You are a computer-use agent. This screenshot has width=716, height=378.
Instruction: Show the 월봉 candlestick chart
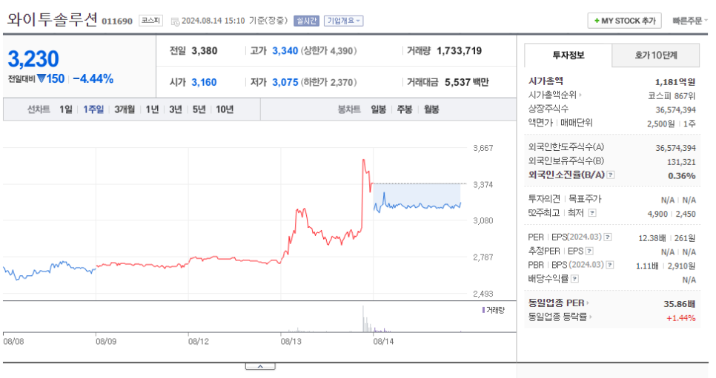(431, 109)
